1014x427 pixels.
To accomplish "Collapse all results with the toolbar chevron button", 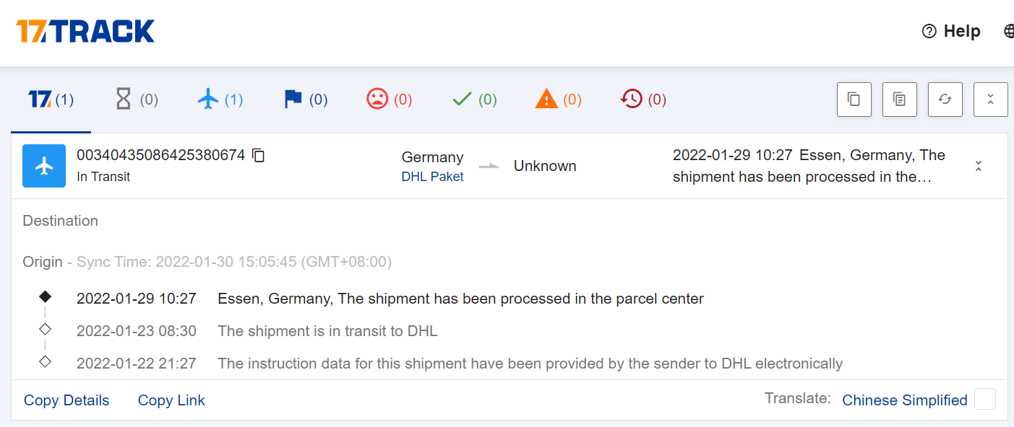I will click(991, 100).
